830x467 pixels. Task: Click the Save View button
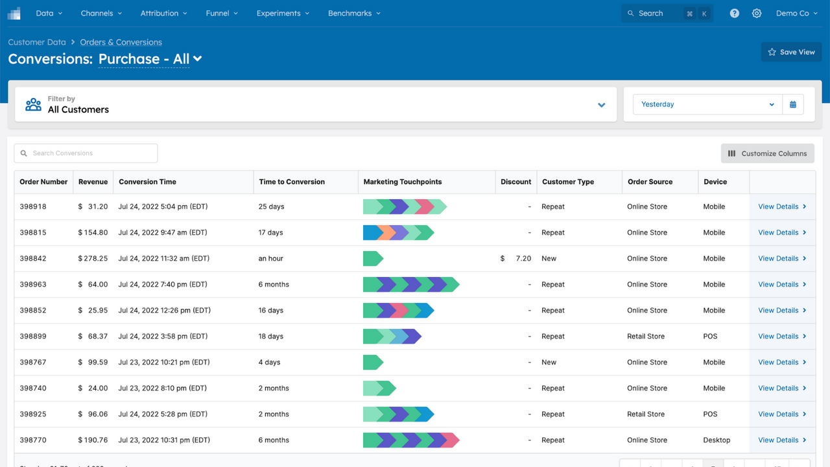[x=791, y=52]
